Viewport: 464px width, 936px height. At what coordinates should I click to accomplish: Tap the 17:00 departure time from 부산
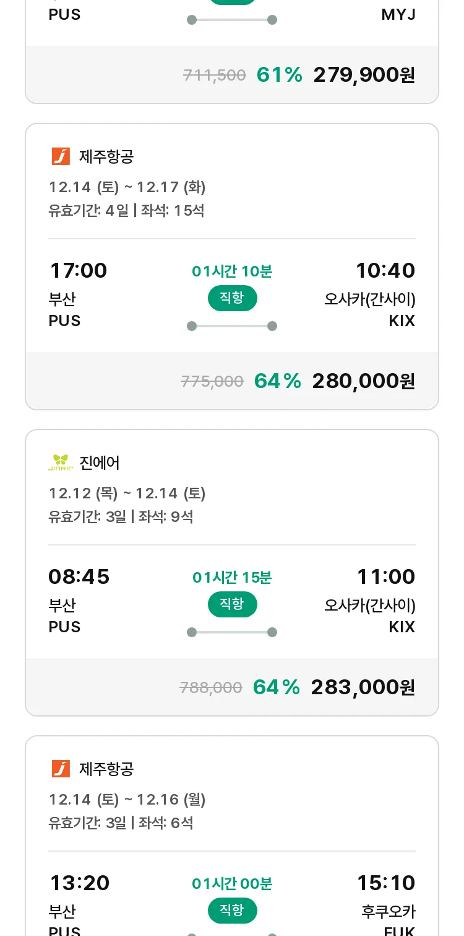78,271
